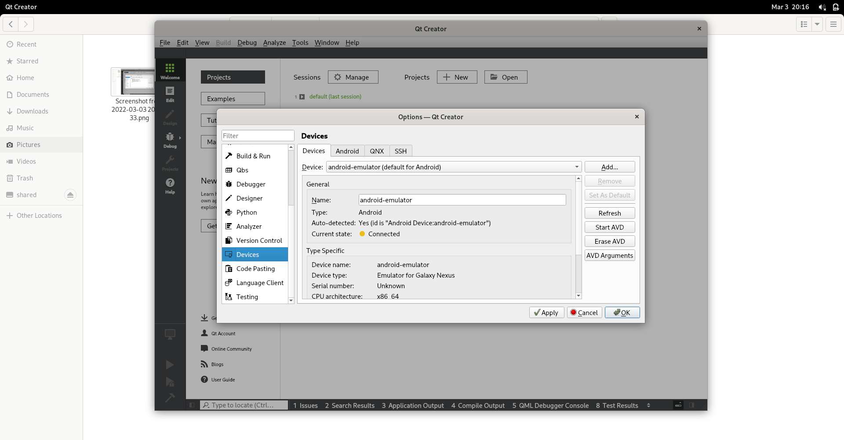Switch to the SSH tab
Screen dimensions: 844x440
400,151
